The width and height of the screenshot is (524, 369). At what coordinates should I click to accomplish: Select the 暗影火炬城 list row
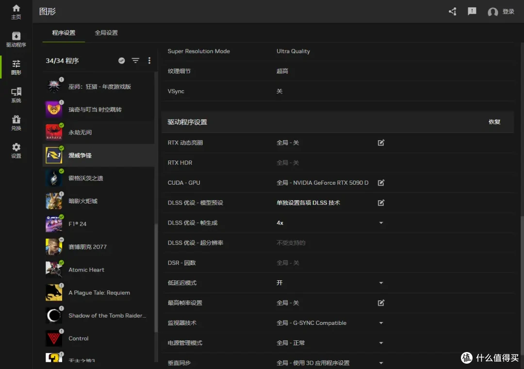click(98, 201)
